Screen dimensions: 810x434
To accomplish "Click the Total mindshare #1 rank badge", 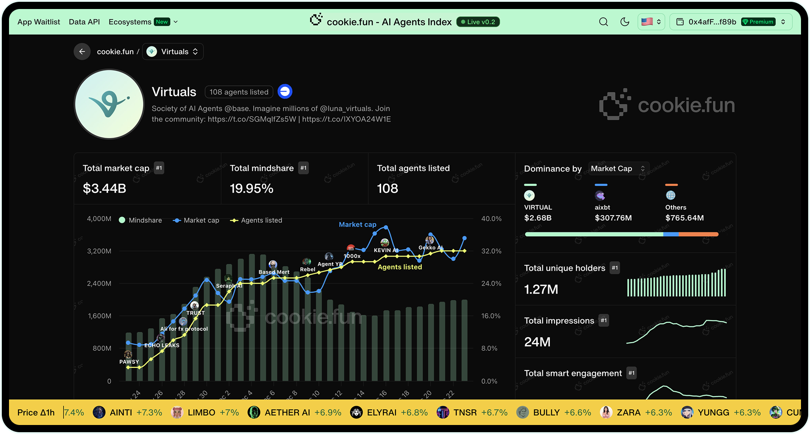I will click(304, 168).
